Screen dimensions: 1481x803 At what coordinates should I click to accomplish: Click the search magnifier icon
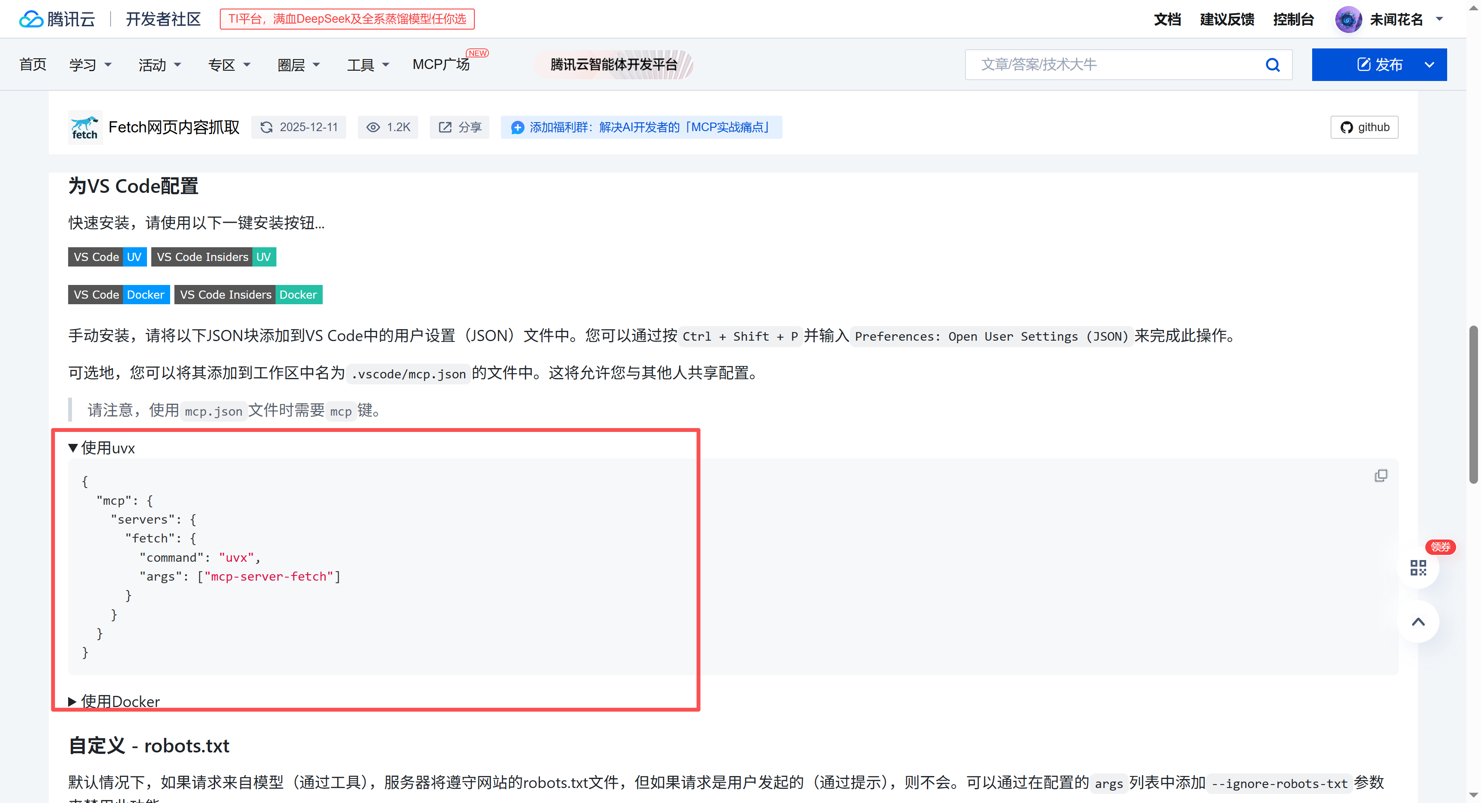pyautogui.click(x=1272, y=64)
